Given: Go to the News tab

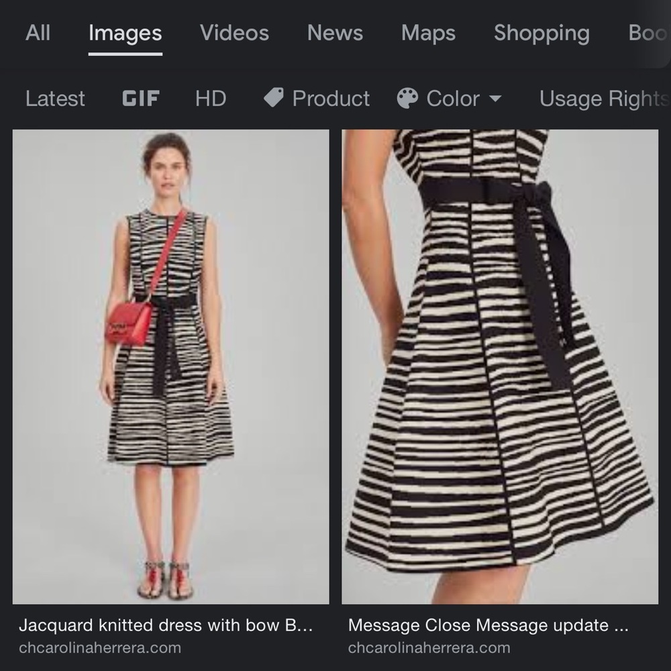Looking at the screenshot, I should (335, 33).
